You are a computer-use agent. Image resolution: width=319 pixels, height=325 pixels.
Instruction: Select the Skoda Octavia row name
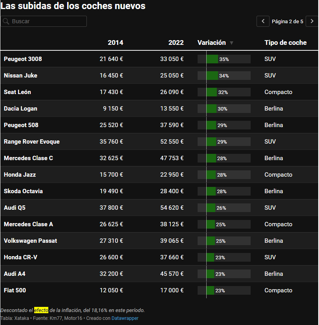coord(23,191)
